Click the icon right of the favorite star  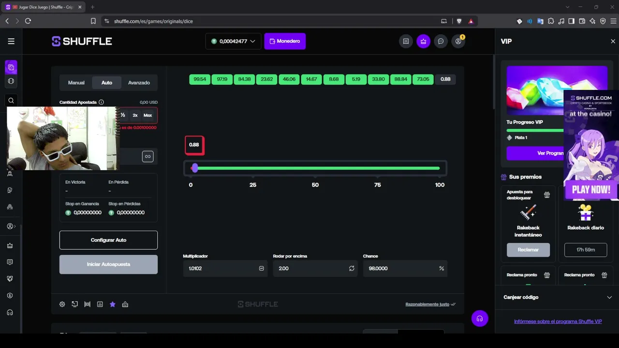pyautogui.click(x=125, y=304)
